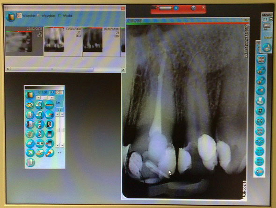
Task: Click the negative/invert image icon
Action: pyautogui.click(x=50, y=124)
